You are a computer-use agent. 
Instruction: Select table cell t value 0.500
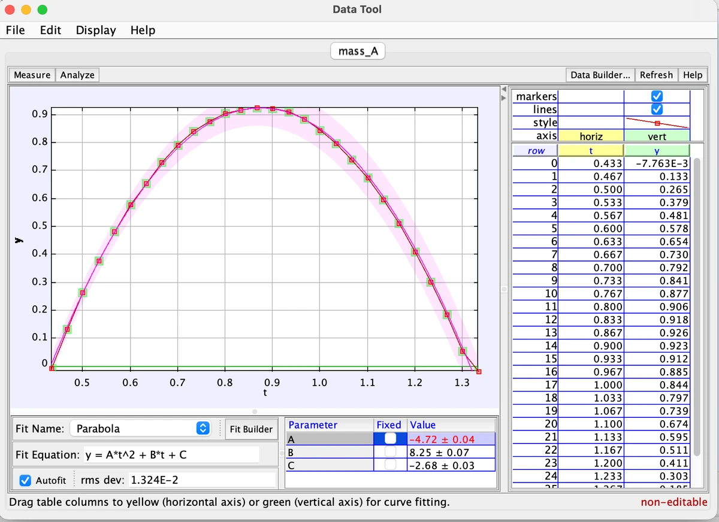coord(591,189)
